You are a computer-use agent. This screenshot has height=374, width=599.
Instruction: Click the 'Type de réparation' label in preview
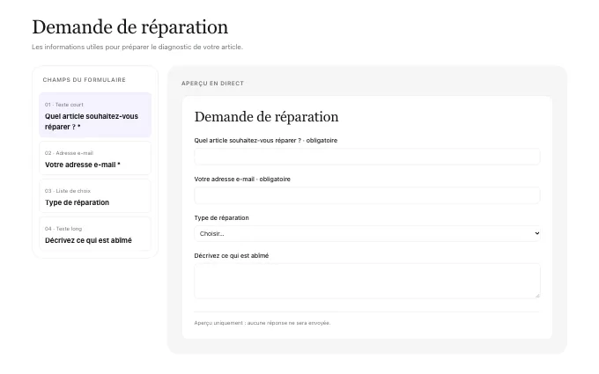point(222,218)
